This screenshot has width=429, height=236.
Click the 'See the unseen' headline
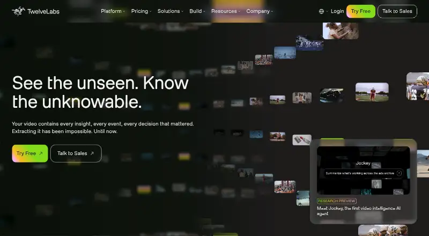(x=100, y=92)
